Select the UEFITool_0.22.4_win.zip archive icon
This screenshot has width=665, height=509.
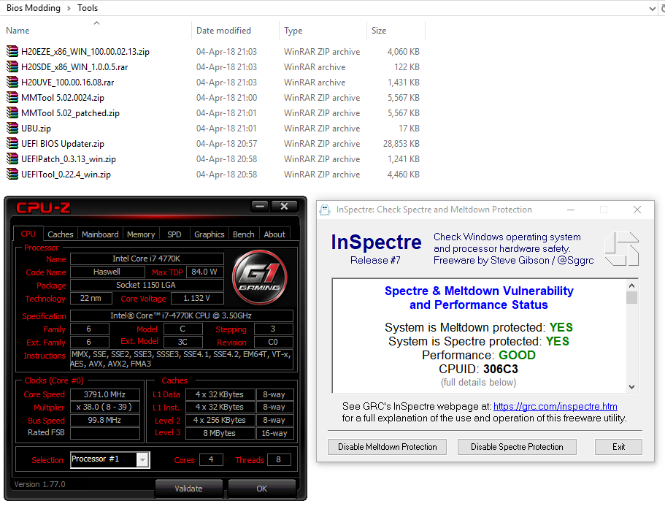pos(12,174)
